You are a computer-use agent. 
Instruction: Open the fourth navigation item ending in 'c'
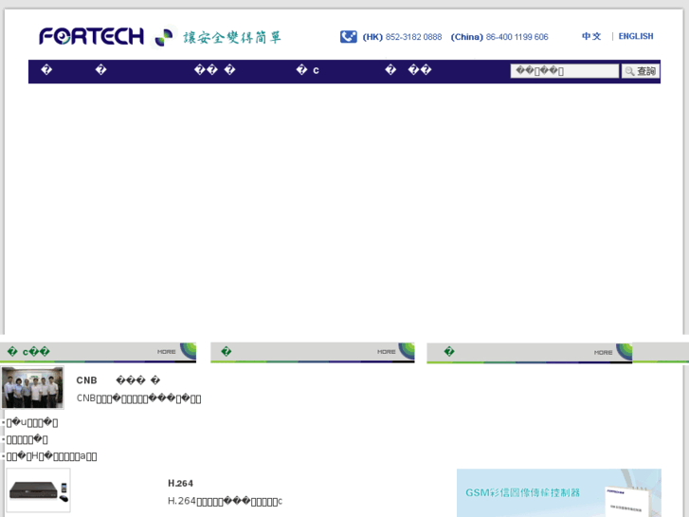click(x=308, y=70)
